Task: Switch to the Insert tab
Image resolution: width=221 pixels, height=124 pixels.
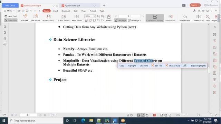Action: [x=56, y=11]
